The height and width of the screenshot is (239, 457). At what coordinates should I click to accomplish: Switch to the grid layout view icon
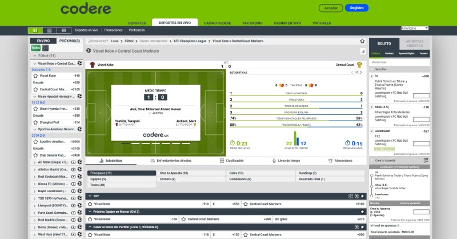point(64,30)
